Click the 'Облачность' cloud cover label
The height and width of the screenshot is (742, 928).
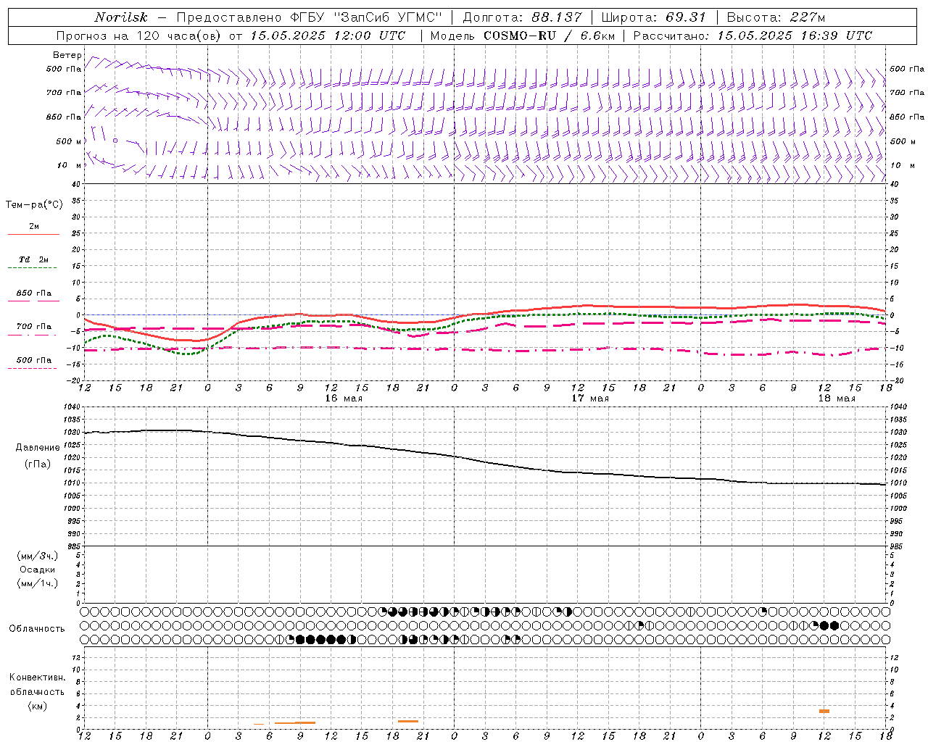coord(37,628)
